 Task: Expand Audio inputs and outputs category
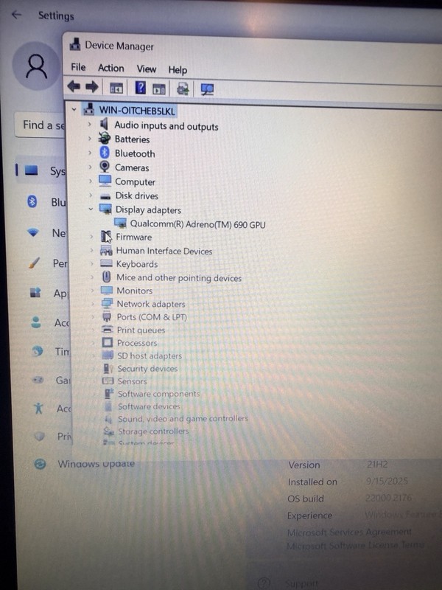pyautogui.click(x=89, y=124)
